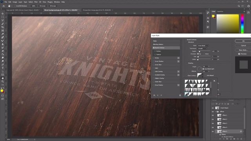Open contour picker gear settings menu

pyautogui.click(x=215, y=81)
